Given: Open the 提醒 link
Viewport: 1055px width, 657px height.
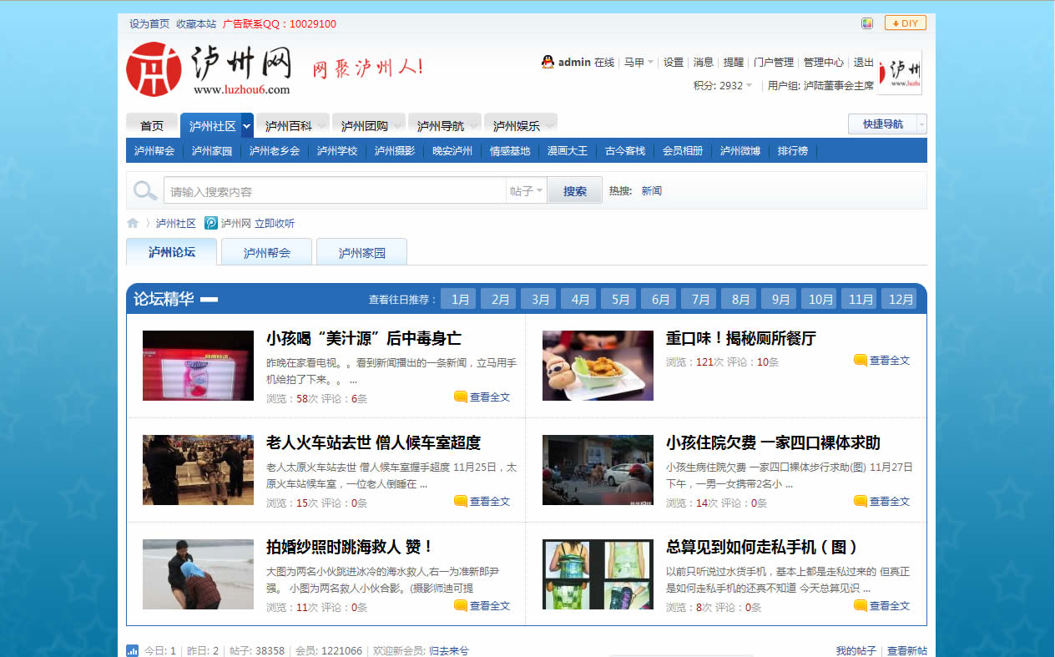Looking at the screenshot, I should point(734,63).
